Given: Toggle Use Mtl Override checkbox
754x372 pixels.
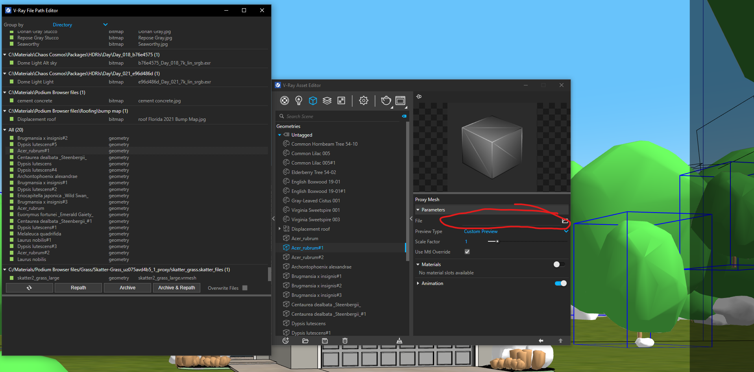Looking at the screenshot, I should [467, 252].
